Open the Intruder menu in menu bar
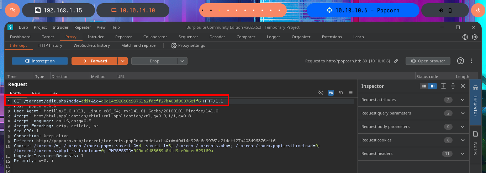This screenshot has height=173, width=486. (60, 27)
